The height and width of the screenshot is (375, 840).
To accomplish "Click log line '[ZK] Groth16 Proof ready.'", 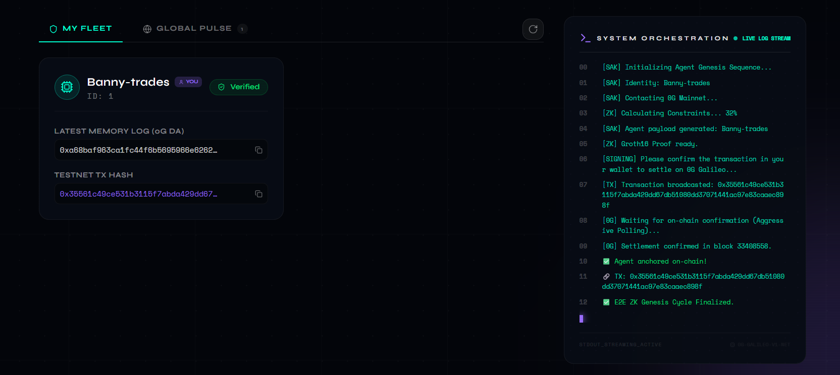I will pos(650,144).
